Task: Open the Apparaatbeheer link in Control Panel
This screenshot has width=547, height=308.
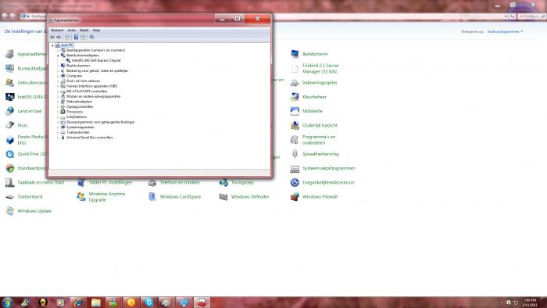Action: (x=32, y=54)
